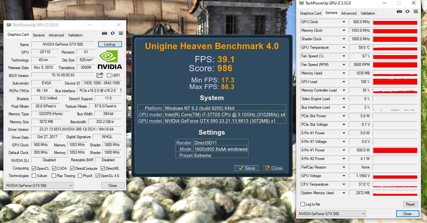Open 8-Pin #1 Power sensor dropdown arrow
The image size is (427, 223).
pyautogui.click(x=344, y=150)
